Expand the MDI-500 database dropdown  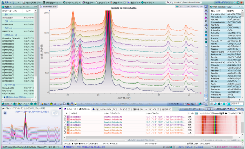tap(239, 7)
